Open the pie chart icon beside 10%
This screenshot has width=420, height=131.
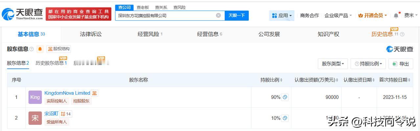coord(285,118)
